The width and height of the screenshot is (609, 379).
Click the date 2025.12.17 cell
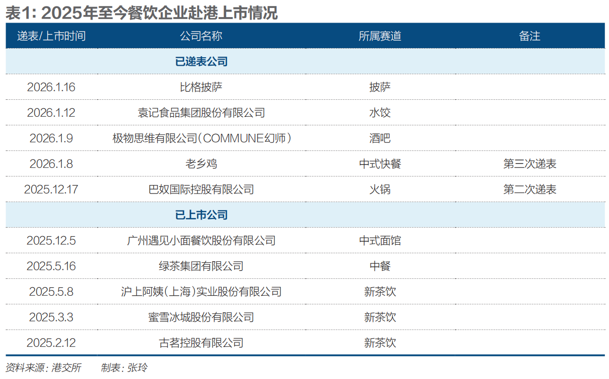coord(51,189)
